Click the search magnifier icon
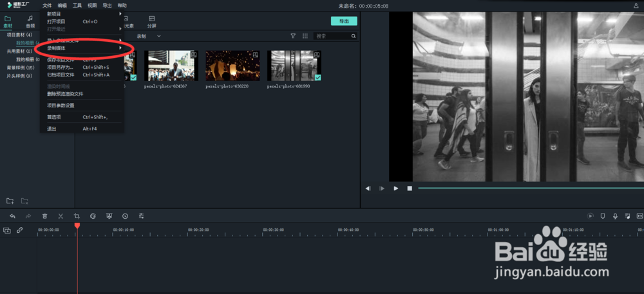The image size is (644, 294). tap(353, 36)
